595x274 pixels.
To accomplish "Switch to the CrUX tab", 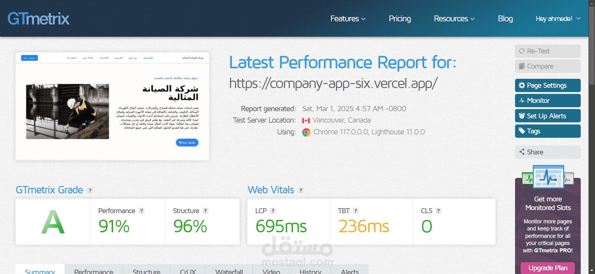I will [188, 270].
